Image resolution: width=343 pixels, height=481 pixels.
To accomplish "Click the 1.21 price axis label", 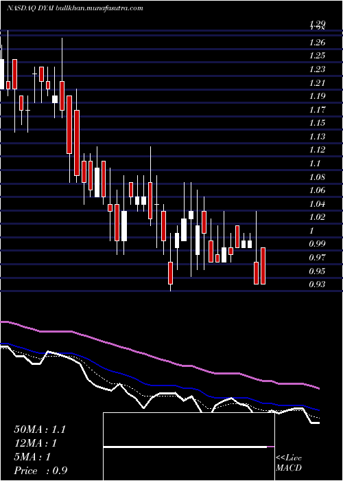I will (317, 82).
